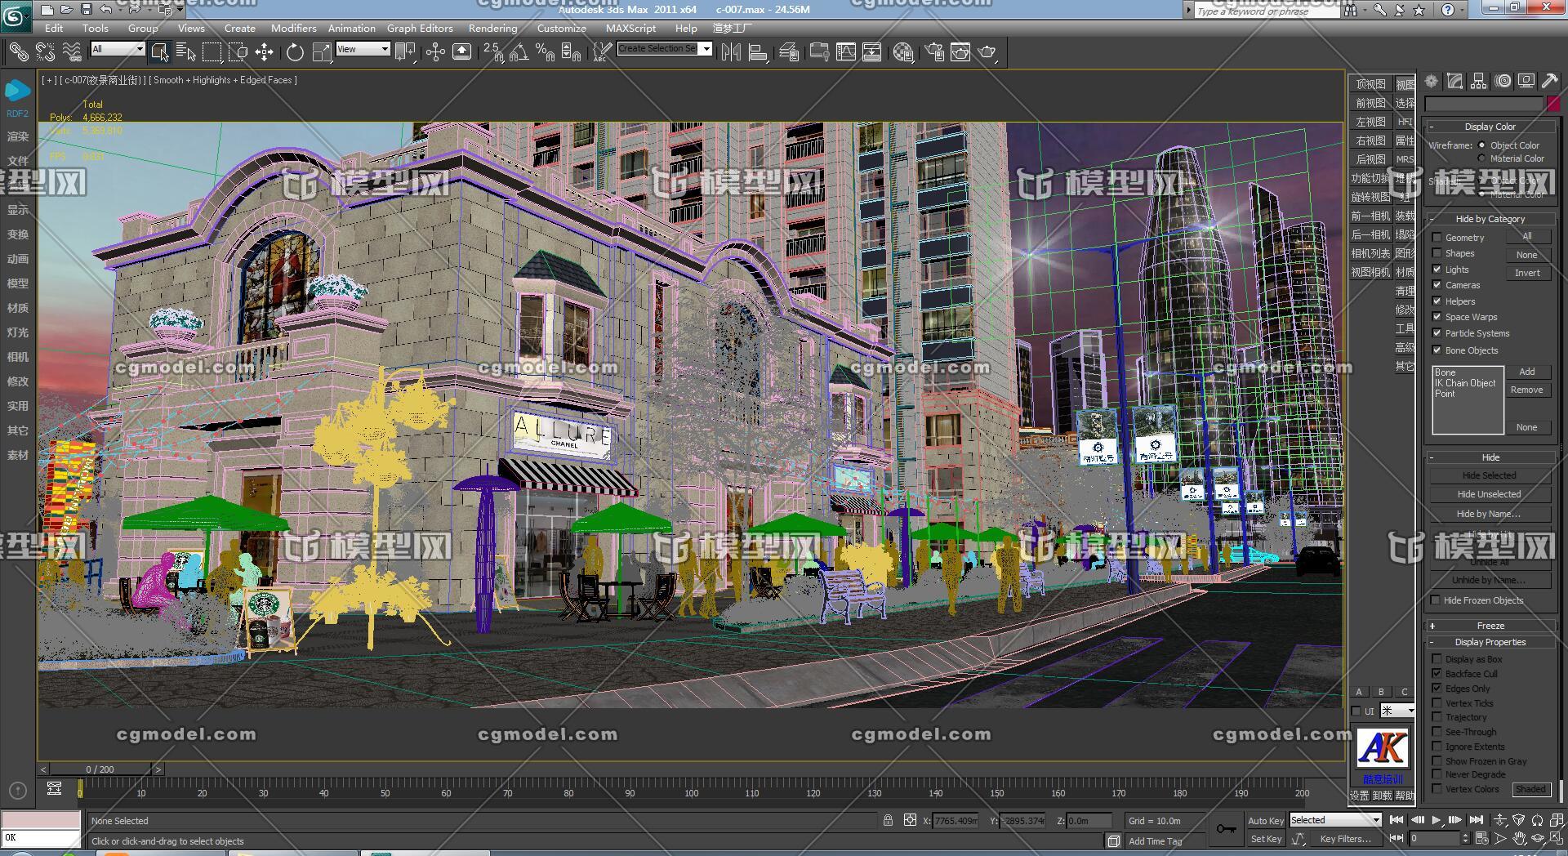
Task: Uncheck the Cameras hide category box
Action: [x=1437, y=285]
